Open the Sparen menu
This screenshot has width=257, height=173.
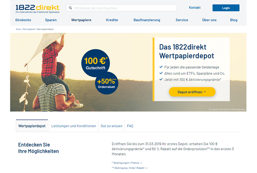coord(51,20)
